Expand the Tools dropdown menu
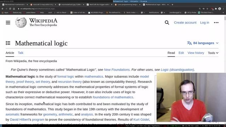 point(213,53)
